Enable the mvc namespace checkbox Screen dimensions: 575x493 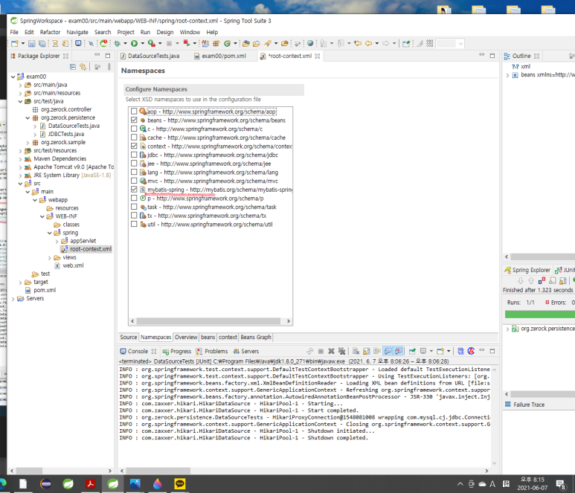pos(134,181)
